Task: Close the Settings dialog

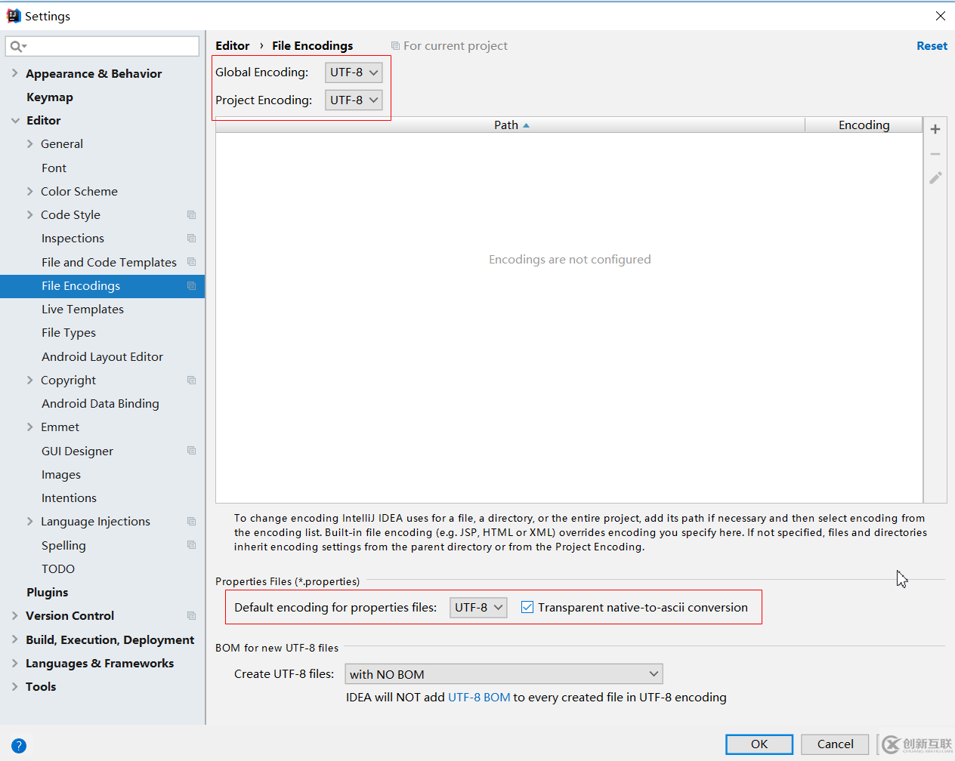Action: pyautogui.click(x=941, y=16)
